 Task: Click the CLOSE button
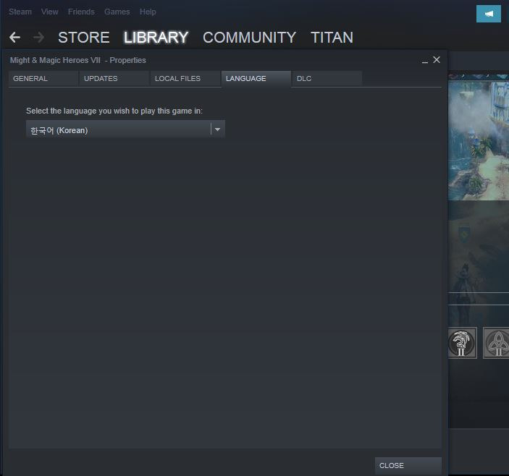[x=408, y=466]
